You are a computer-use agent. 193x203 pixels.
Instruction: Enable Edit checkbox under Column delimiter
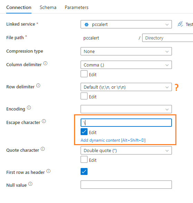(84, 74)
